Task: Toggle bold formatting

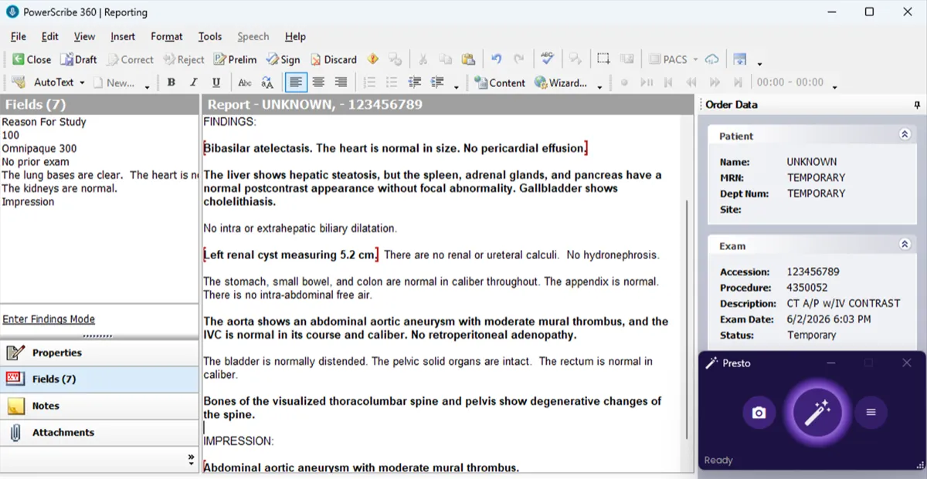Action: pyautogui.click(x=171, y=83)
